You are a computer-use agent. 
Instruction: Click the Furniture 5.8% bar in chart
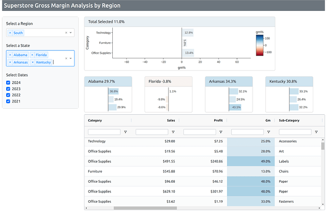click(184, 43)
